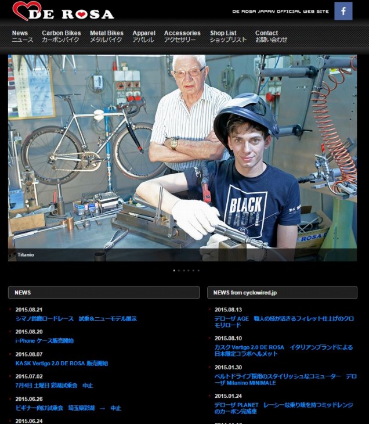The height and width of the screenshot is (424, 369).
Task: Go to the Apparel section
Action: pyautogui.click(x=144, y=37)
